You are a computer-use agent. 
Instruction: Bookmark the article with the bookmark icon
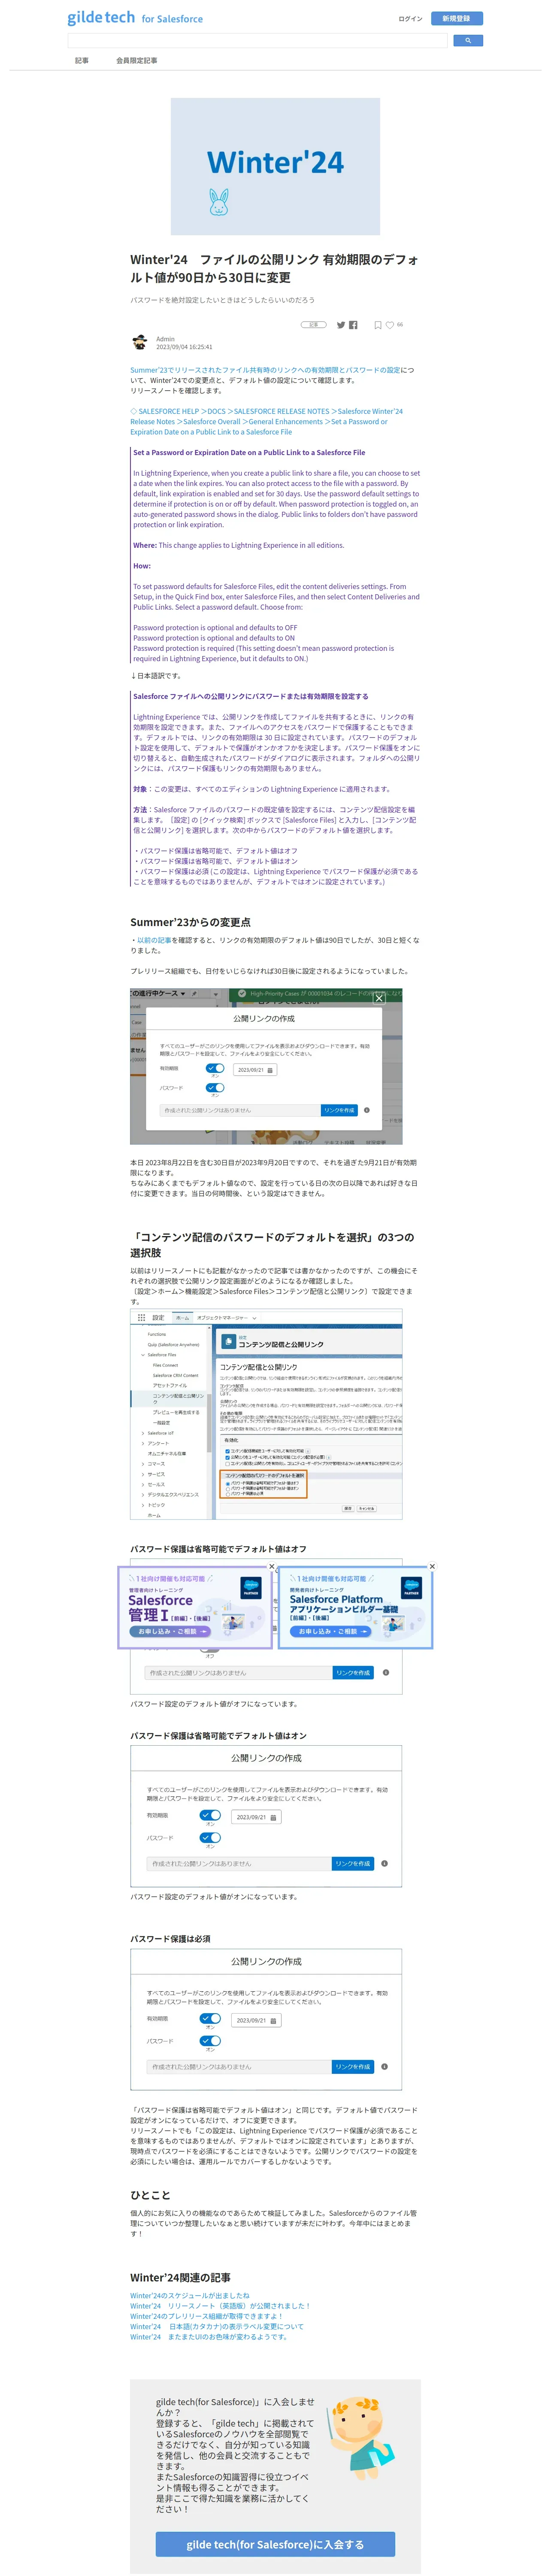pos(377,325)
